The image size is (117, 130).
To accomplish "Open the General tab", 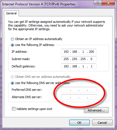I will (x=11, y=13).
